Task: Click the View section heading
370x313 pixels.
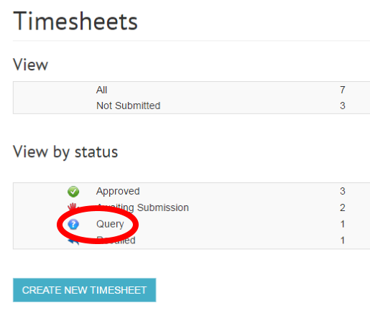Action: (30, 65)
